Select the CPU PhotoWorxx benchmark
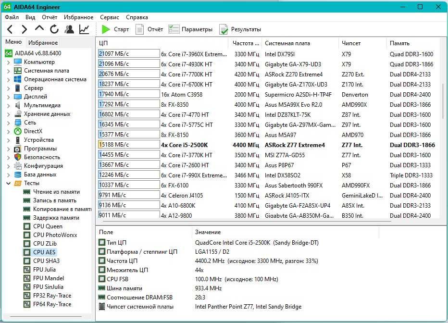The image size is (448, 323). pyautogui.click(x=55, y=235)
